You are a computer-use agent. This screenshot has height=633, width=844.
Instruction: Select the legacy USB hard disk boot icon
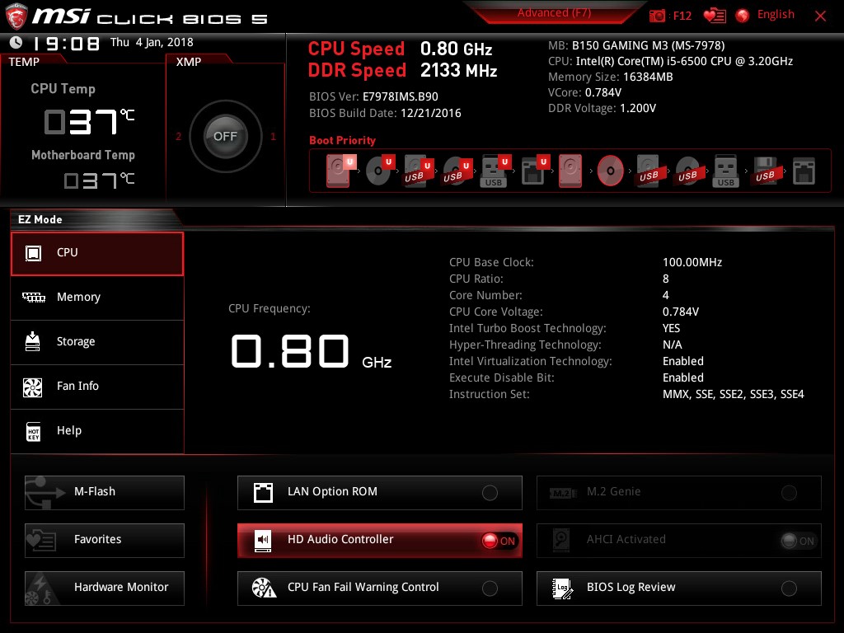649,171
